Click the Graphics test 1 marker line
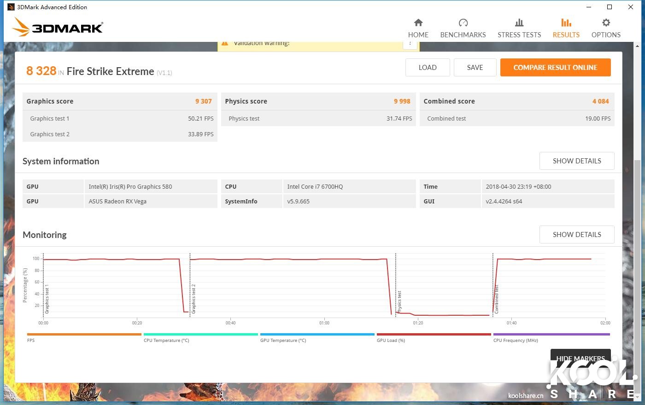 pyautogui.click(x=43, y=285)
